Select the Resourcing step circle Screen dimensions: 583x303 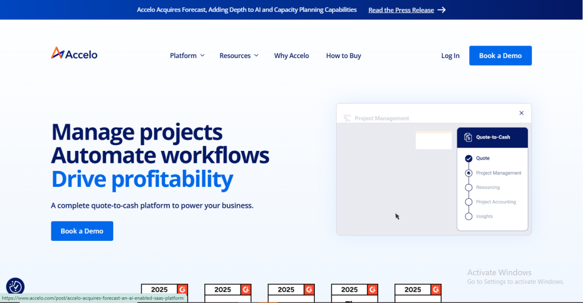tap(469, 187)
